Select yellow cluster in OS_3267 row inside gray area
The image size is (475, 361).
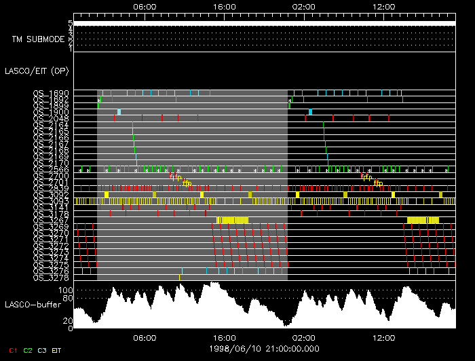(x=233, y=220)
